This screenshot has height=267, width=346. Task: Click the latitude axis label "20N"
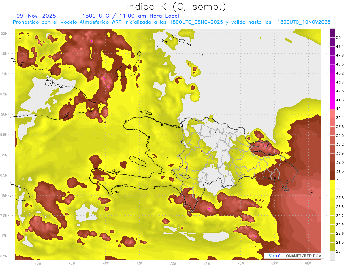pyautogui.click(x=4, y=114)
